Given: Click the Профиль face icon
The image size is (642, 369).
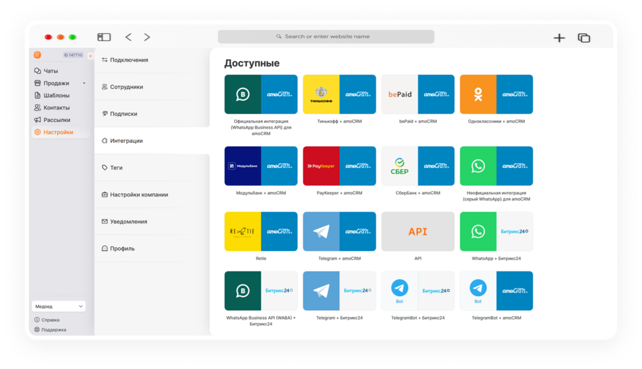Looking at the screenshot, I should tap(105, 248).
